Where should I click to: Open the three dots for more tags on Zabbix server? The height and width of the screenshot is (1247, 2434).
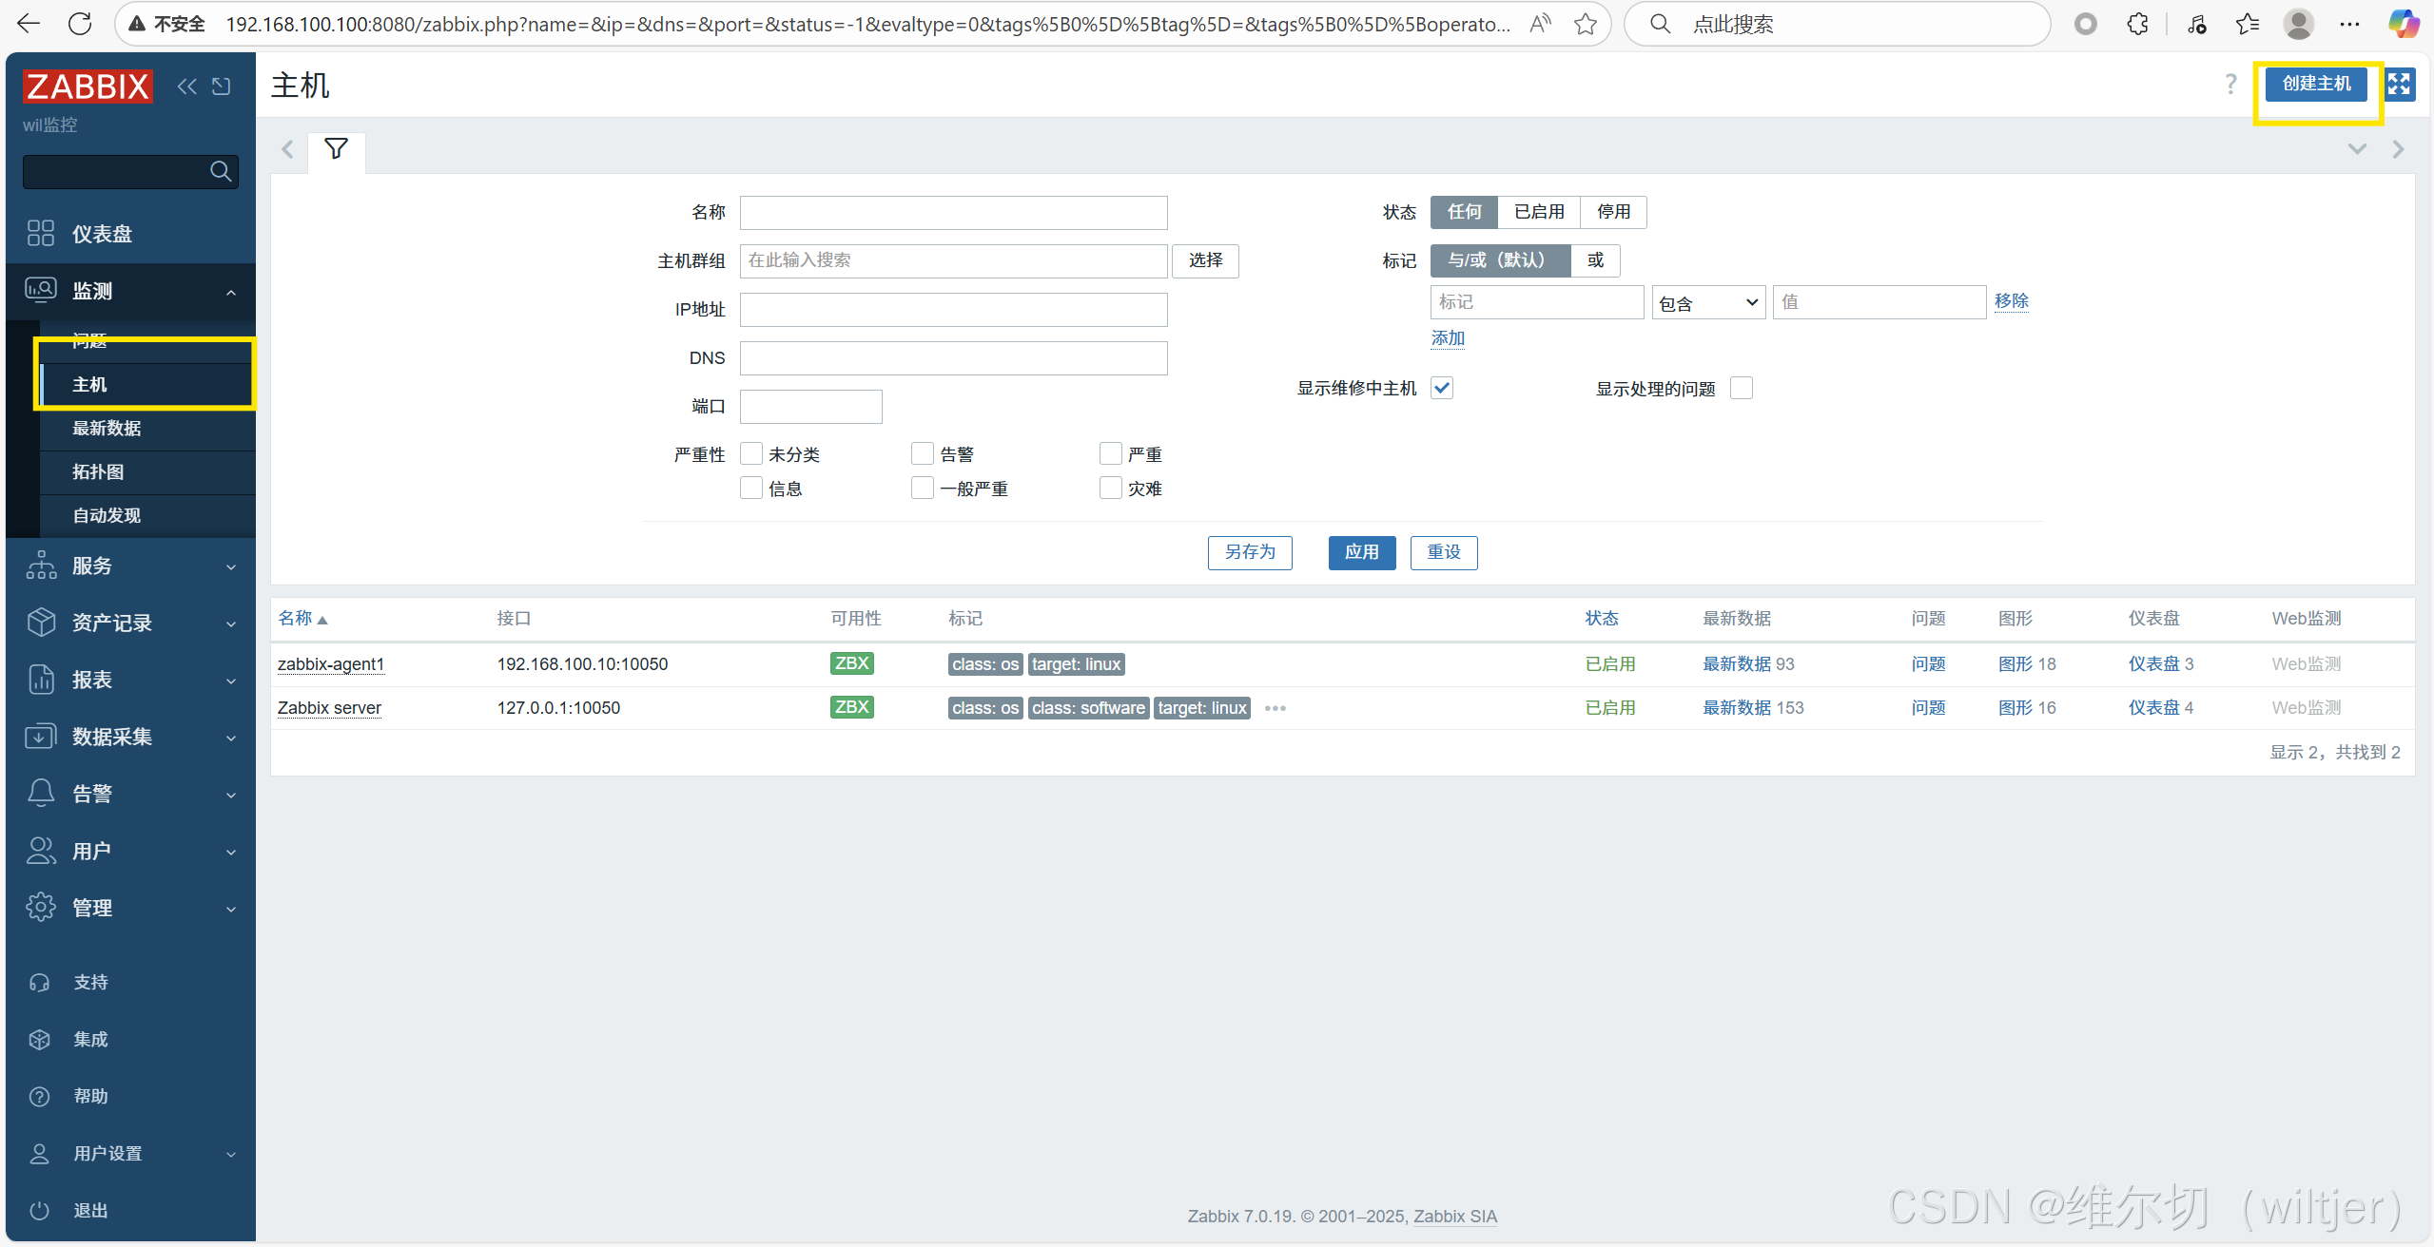(x=1275, y=708)
